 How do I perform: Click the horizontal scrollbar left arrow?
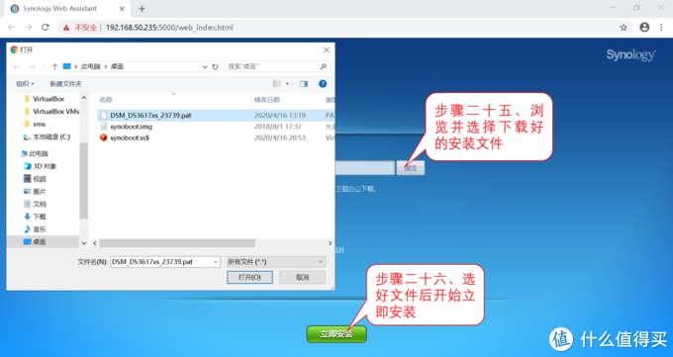[x=95, y=243]
